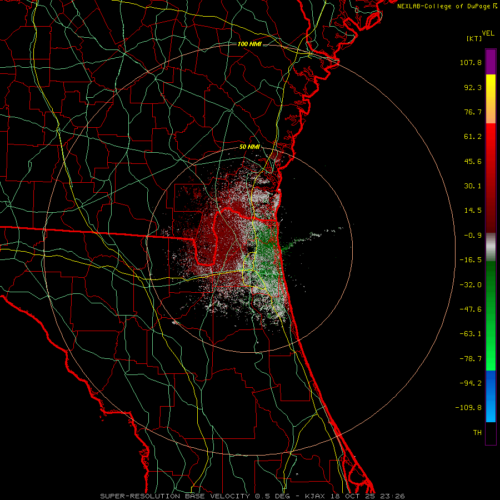Click the purple segment of the color bar
This screenshot has width=500, height=500.
(491, 62)
